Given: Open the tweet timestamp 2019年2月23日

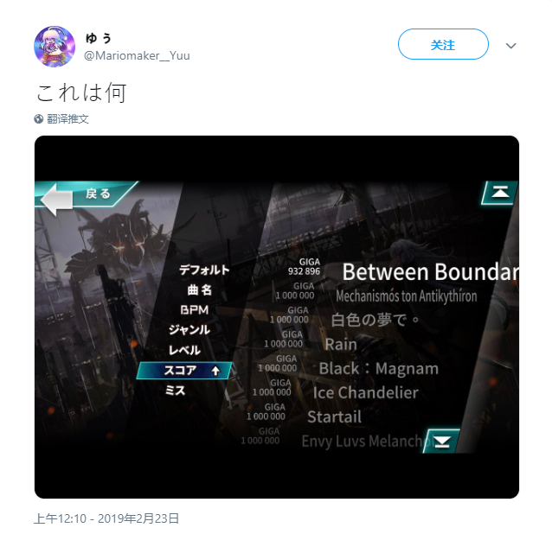Looking at the screenshot, I should tap(106, 518).
